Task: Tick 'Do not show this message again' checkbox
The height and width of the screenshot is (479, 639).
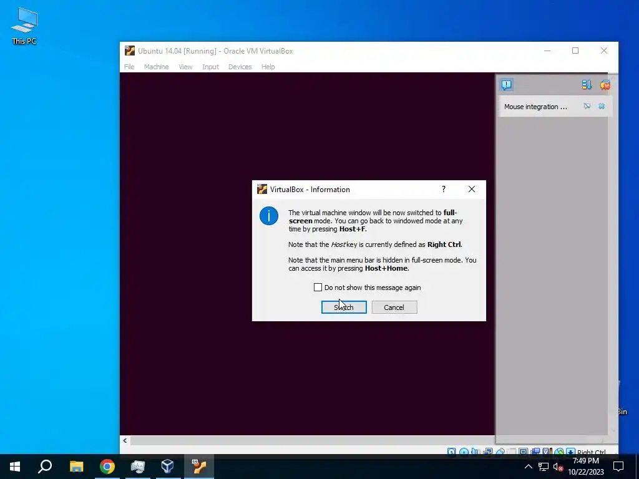Action: [318, 287]
